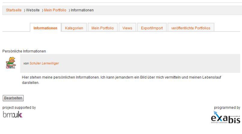Image resolution: width=242 pixels, height=134 pixels.
Task: Open the Mein Portfolio tab
Action: [103, 28]
